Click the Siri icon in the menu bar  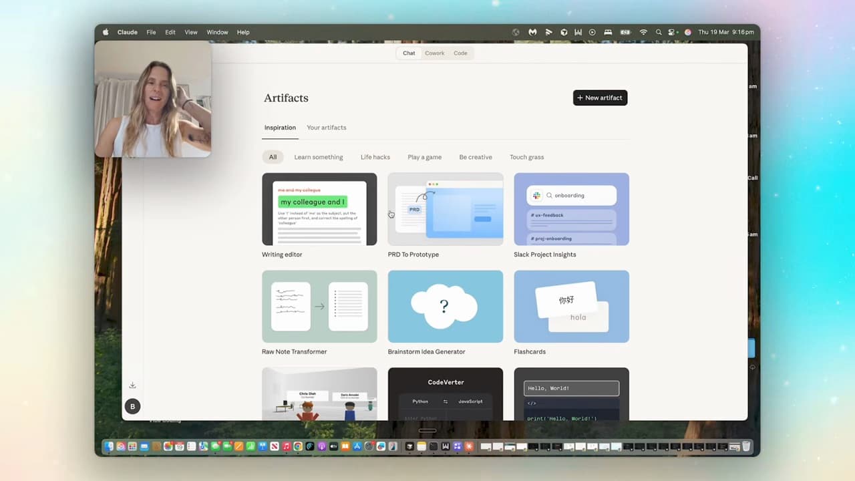[688, 32]
